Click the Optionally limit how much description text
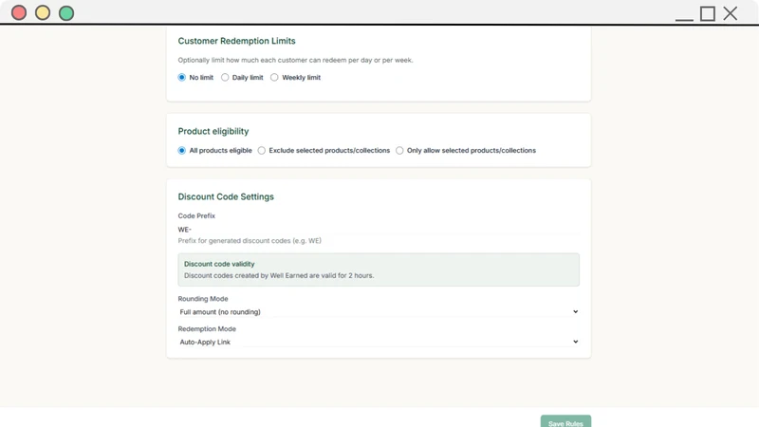Viewport: 759px width, 427px height. pyautogui.click(x=295, y=60)
